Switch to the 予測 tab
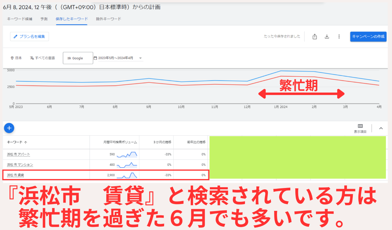Screen dimensions: 392x230 [44, 19]
